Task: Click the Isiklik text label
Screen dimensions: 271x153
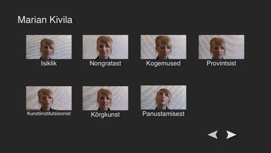Action: tap(49, 63)
